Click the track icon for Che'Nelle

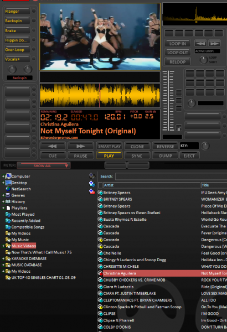pos(100,253)
